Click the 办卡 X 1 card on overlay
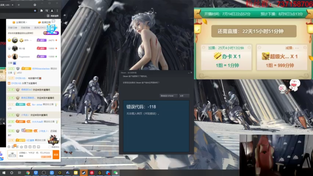Image resolution: width=313 pixels, height=176 pixels. click(x=227, y=57)
